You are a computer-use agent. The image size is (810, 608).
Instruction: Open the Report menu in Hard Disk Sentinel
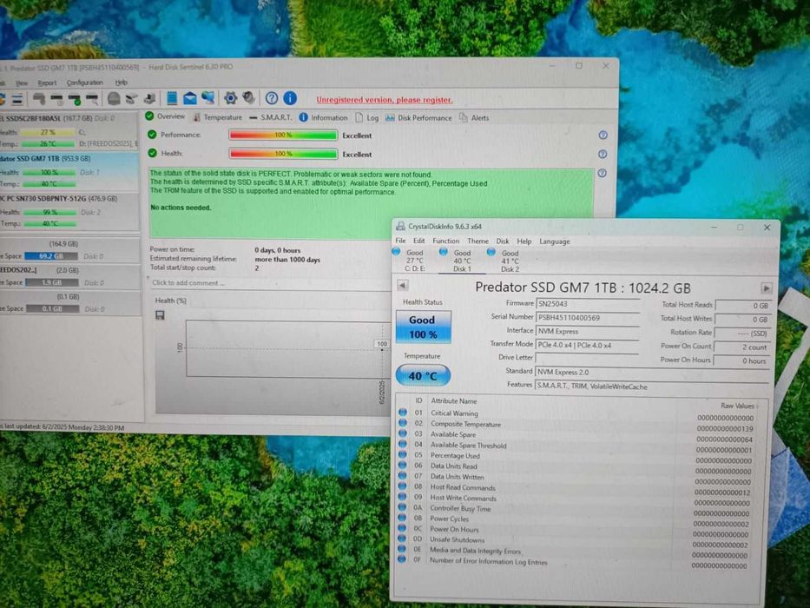(47, 83)
